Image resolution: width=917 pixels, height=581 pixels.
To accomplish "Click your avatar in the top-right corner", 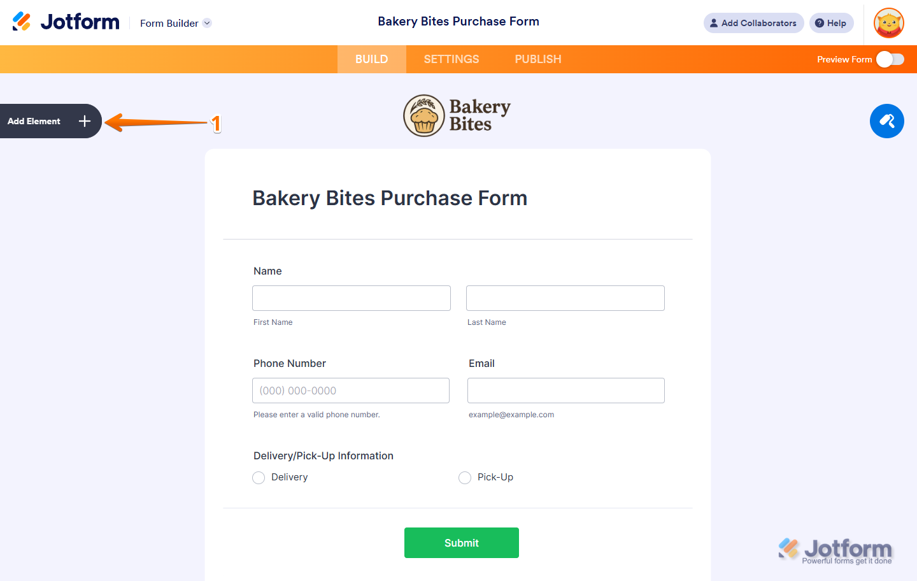I will pos(888,22).
